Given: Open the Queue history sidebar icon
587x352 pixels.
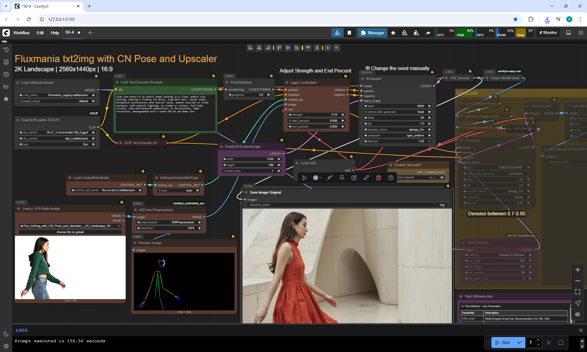Looking at the screenshot, I should pos(6,50).
